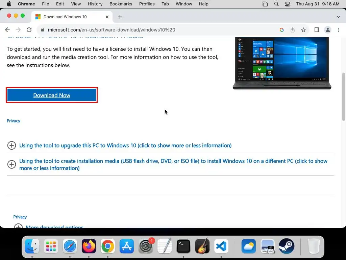Open the Edit menu
This screenshot has width=346, height=260.
click(x=60, y=4)
